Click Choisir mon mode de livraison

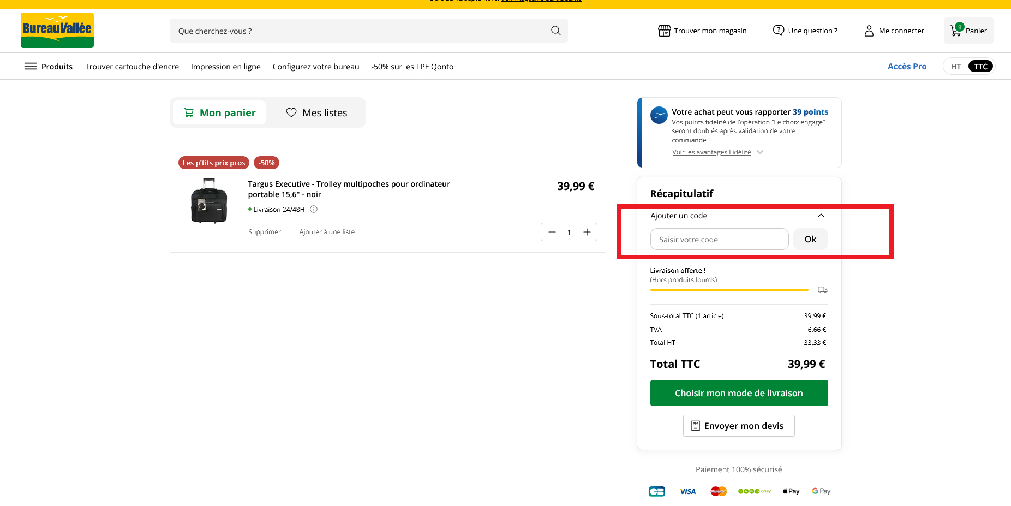tap(739, 393)
